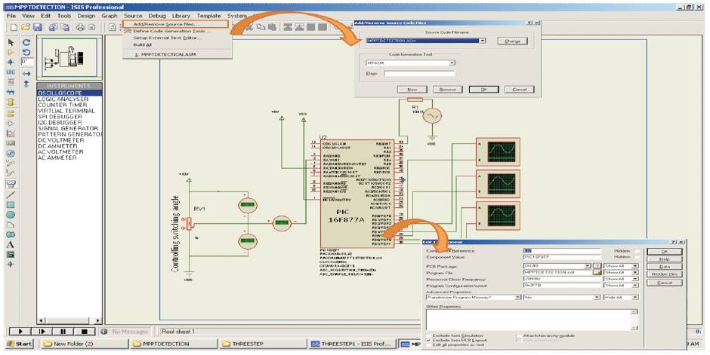Browse for program file with the folder icon

(597, 272)
